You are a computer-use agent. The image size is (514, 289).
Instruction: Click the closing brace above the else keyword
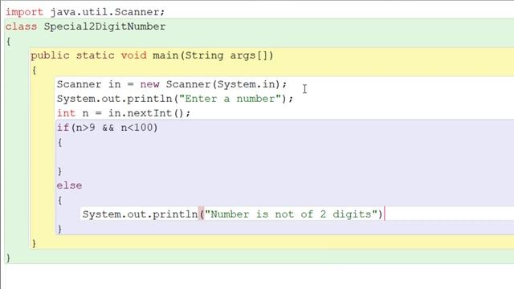[x=59, y=171]
